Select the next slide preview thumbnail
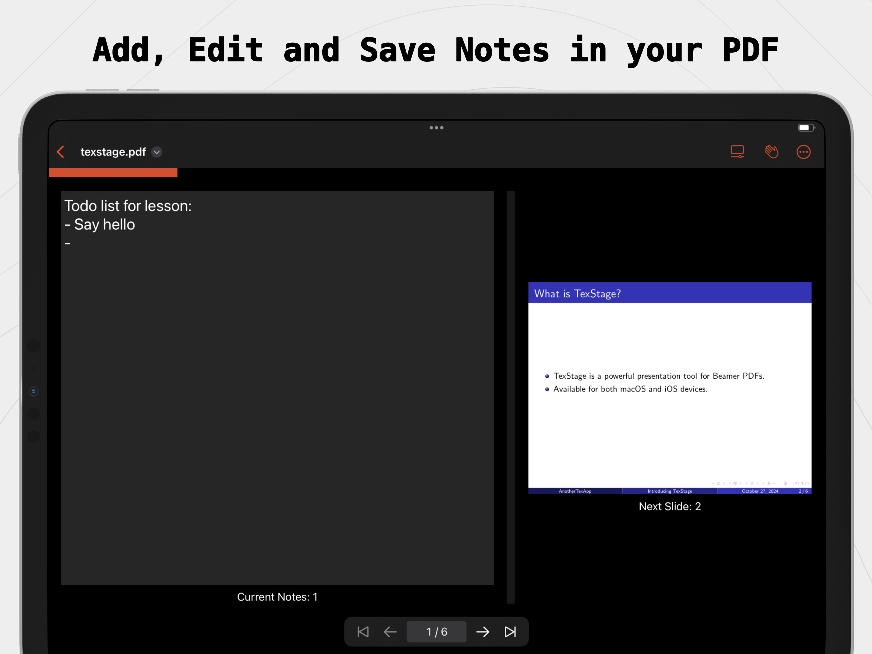Viewport: 872px width, 654px height. coord(670,388)
